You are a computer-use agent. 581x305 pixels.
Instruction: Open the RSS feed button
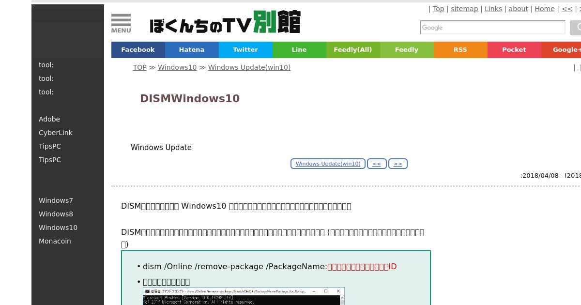point(460,50)
